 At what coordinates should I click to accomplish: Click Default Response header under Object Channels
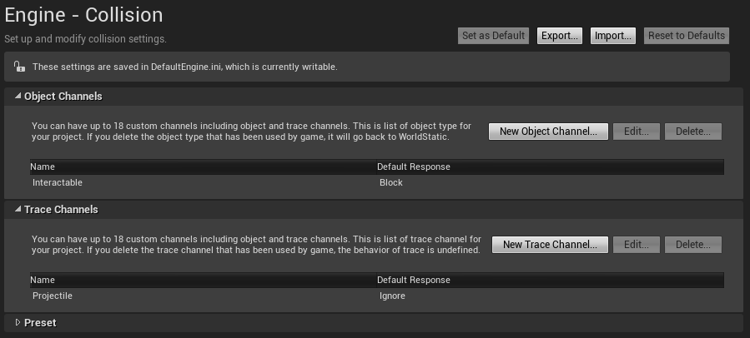pos(414,167)
